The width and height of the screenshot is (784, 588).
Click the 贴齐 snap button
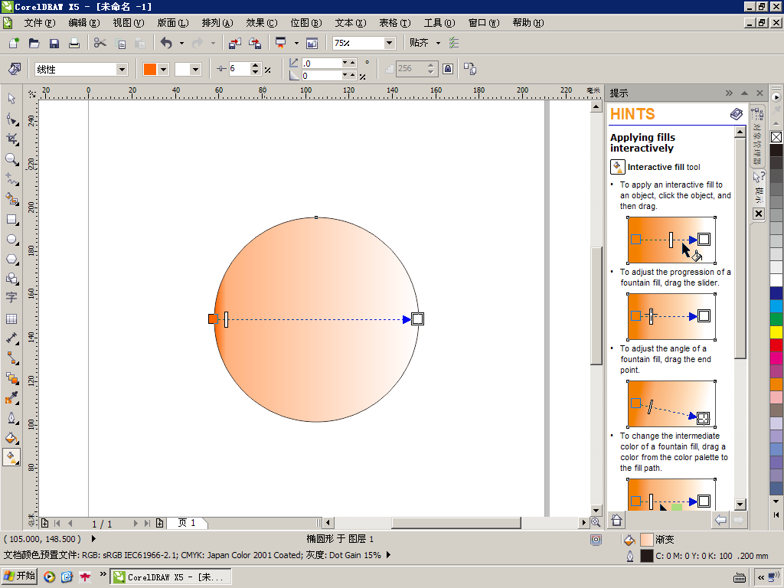(420, 43)
